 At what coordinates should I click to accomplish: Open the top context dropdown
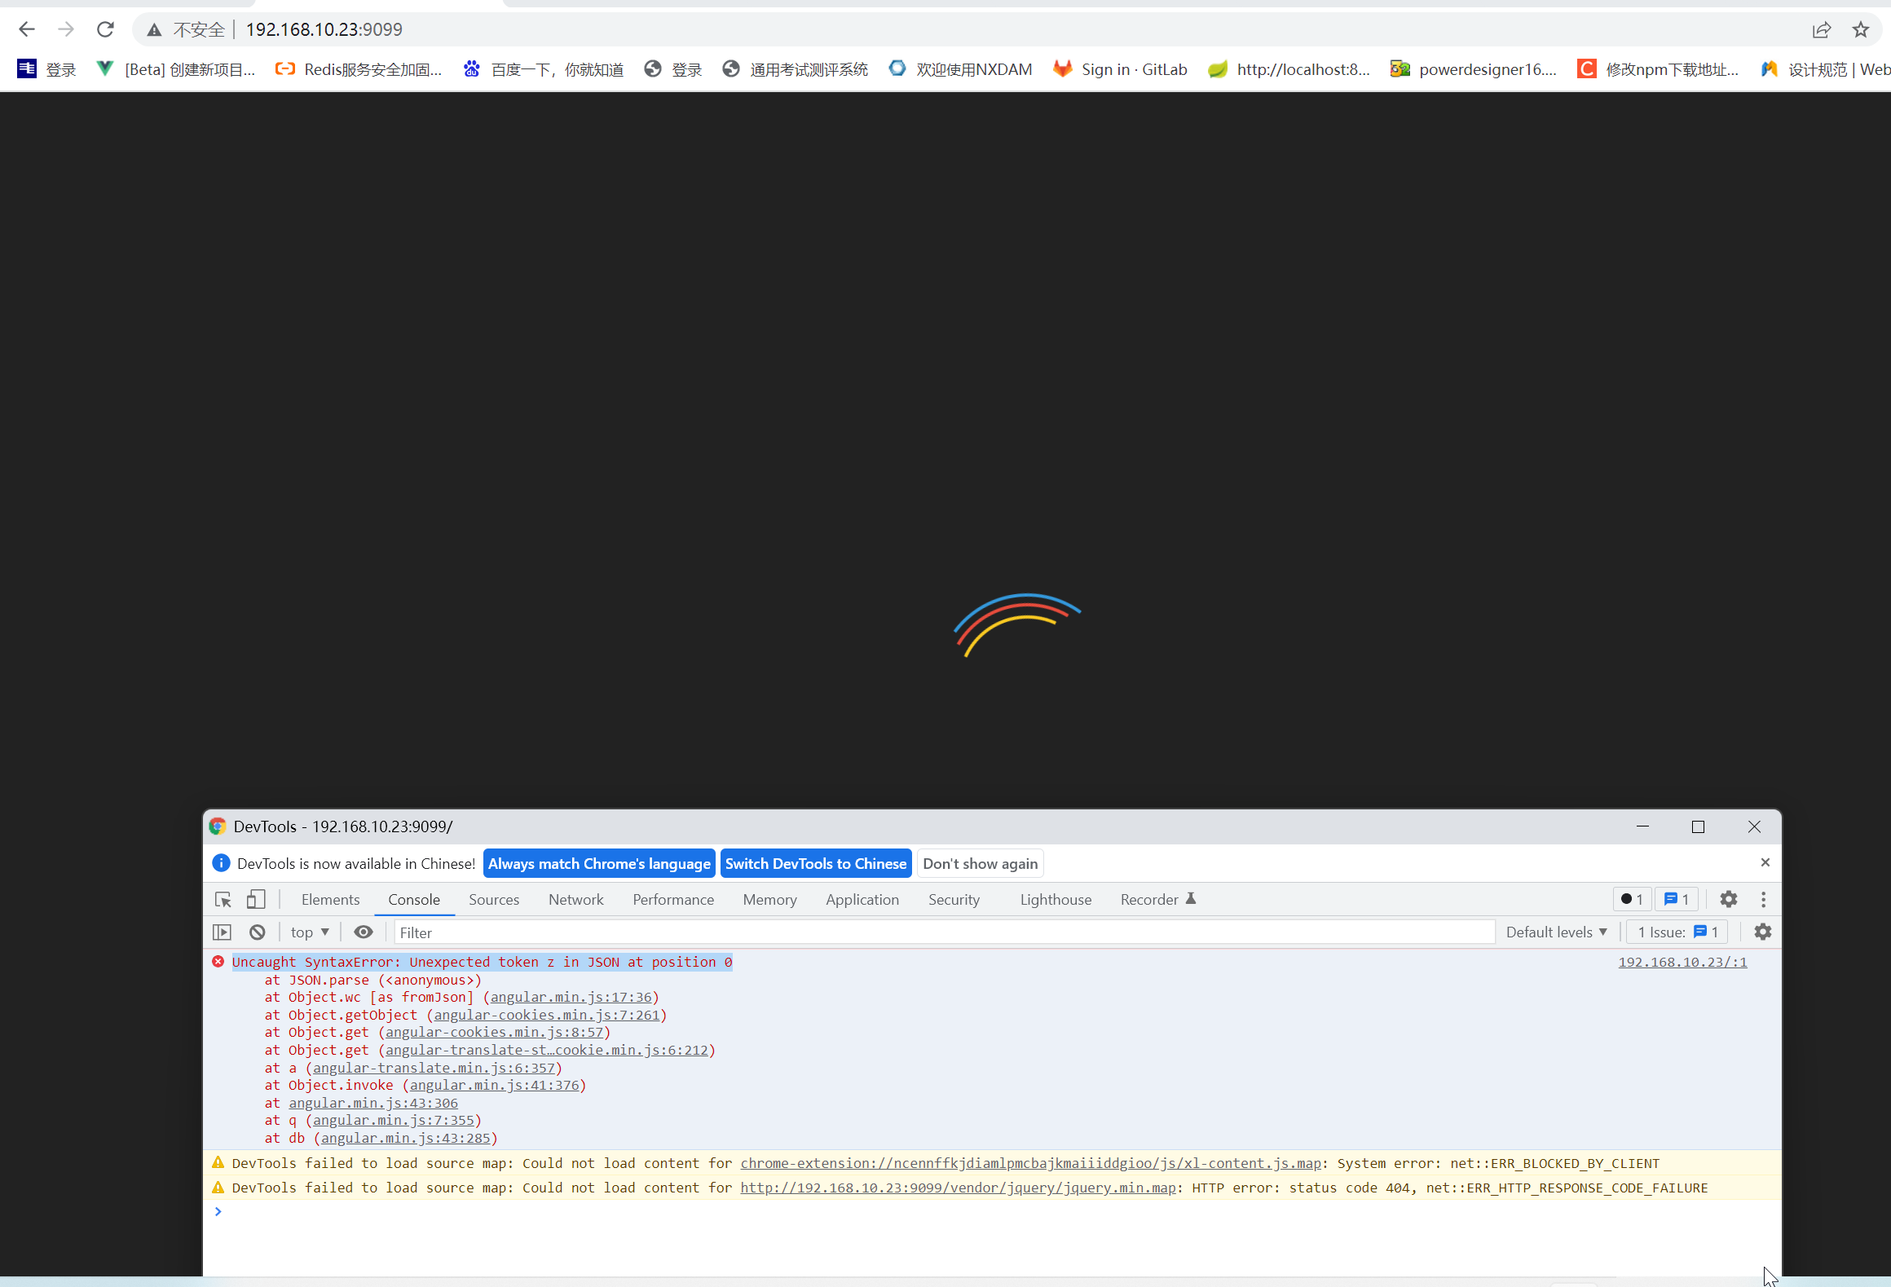(310, 932)
